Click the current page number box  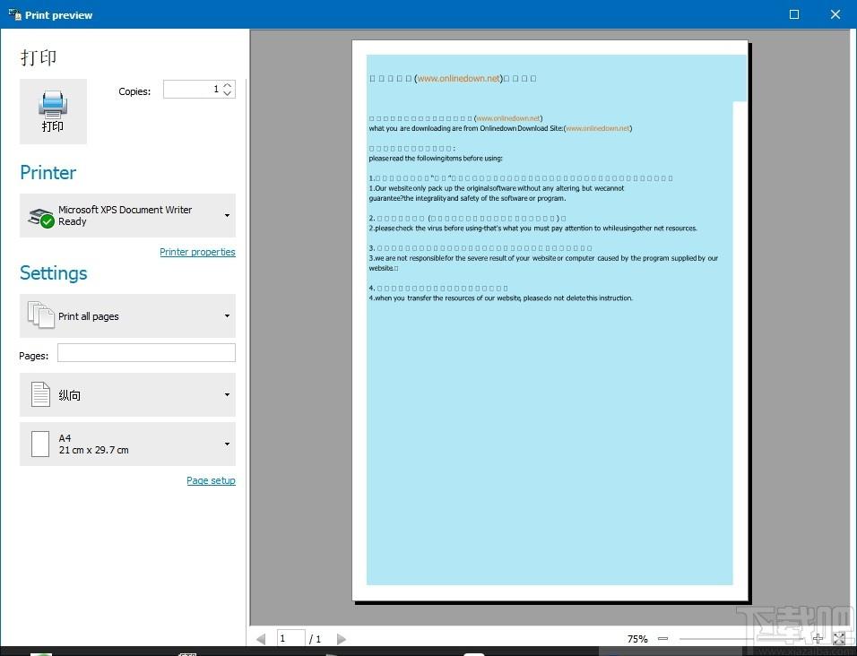click(x=290, y=638)
